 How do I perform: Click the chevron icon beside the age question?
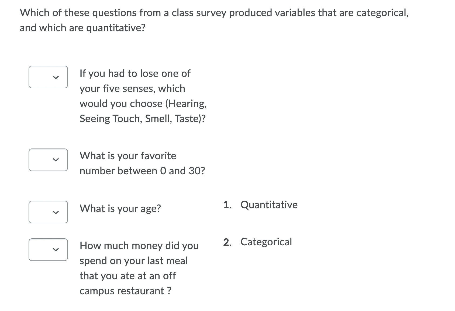(55, 212)
